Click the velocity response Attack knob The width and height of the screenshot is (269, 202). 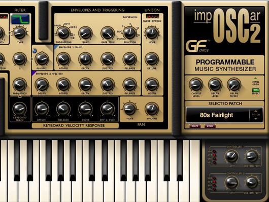click(42, 109)
